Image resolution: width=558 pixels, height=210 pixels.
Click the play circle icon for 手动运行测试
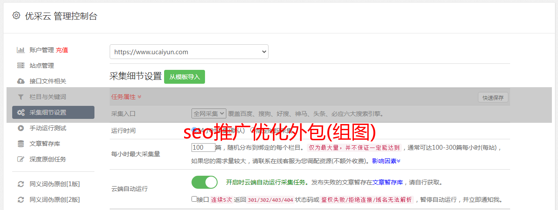point(20,128)
